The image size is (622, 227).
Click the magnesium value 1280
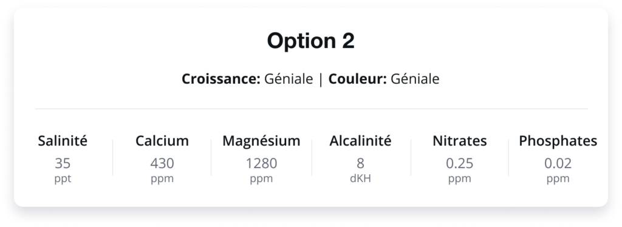tap(261, 163)
